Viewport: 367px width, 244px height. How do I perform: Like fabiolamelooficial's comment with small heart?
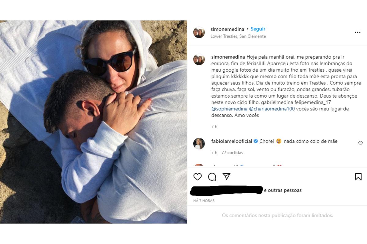click(360, 143)
